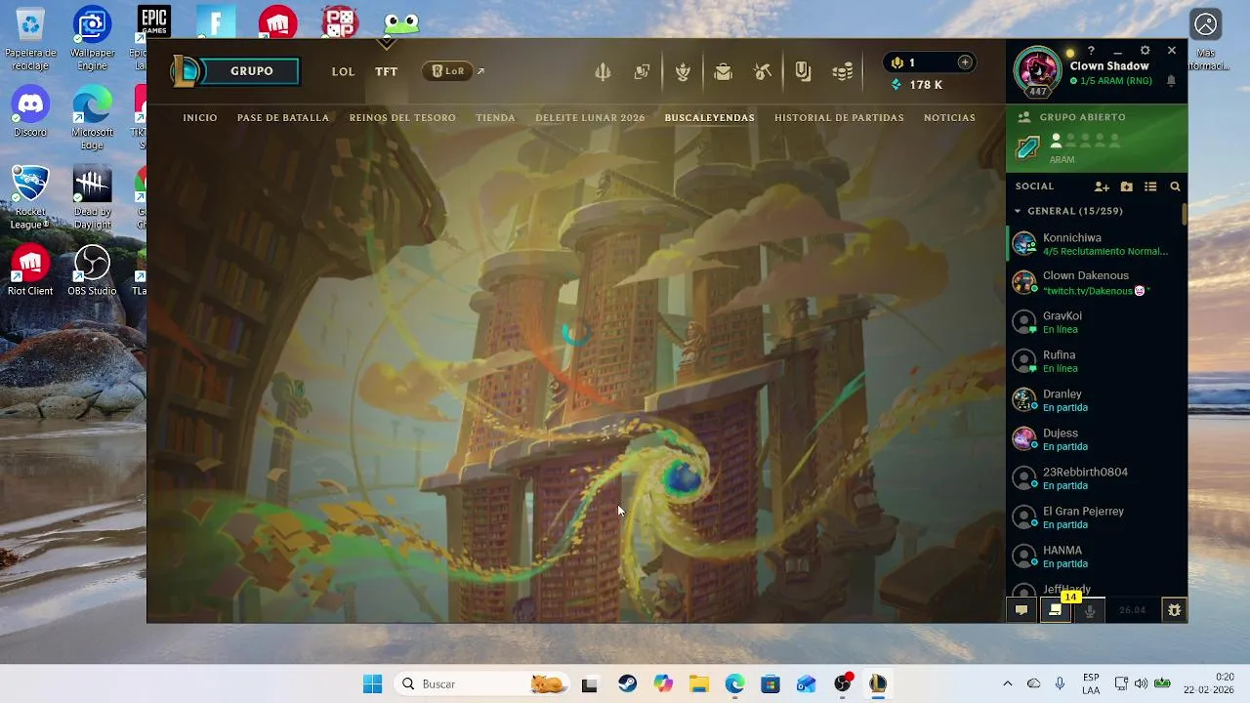The height and width of the screenshot is (703, 1250).
Task: Click the taskbar Buscar search box
Action: pyautogui.click(x=481, y=684)
